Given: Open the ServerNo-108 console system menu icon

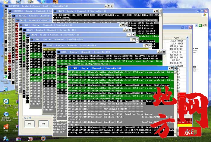Looking at the screenshot, I should (x=58, y=52).
